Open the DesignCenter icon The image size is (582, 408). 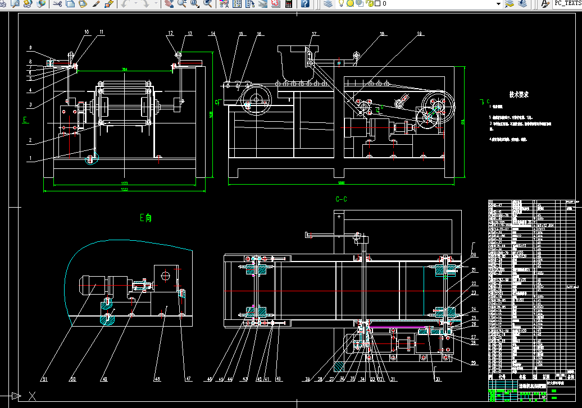point(237,3)
